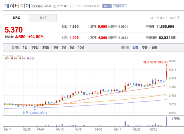This screenshot has width=184, height=134.
Task: Click the 넥스트레이드(NXT) link
Action: click(163, 18)
